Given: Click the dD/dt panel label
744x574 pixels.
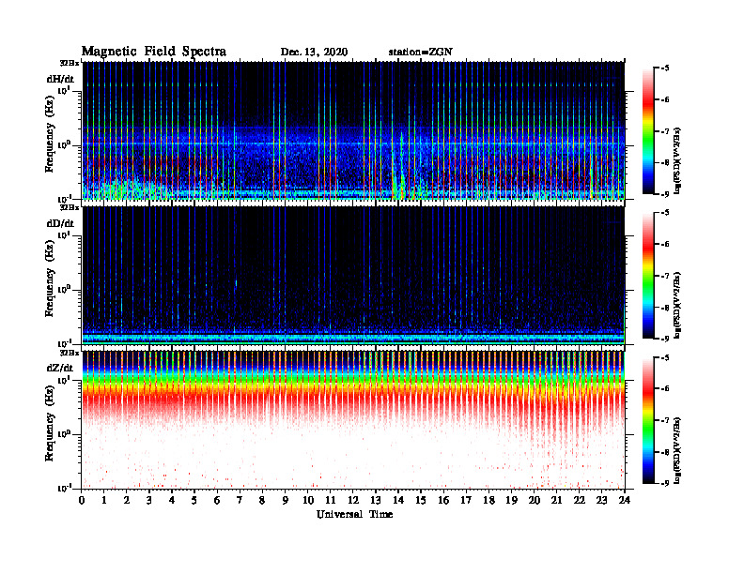Looking at the screenshot, I should click(60, 223).
